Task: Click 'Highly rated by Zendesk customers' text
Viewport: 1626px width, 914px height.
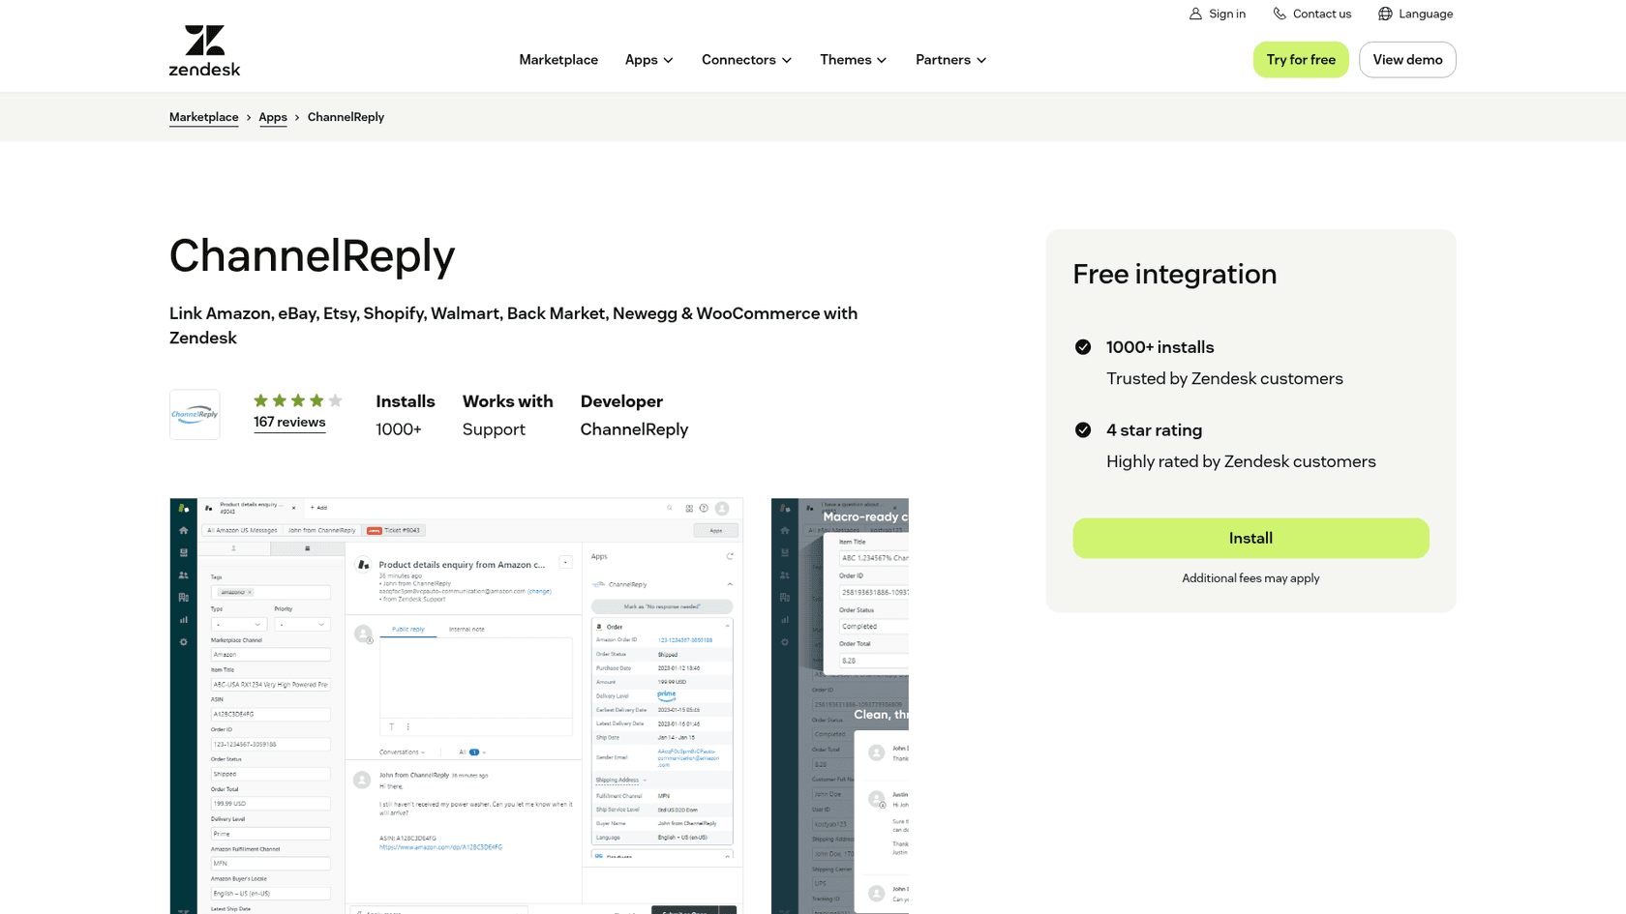Action: point(1241,462)
